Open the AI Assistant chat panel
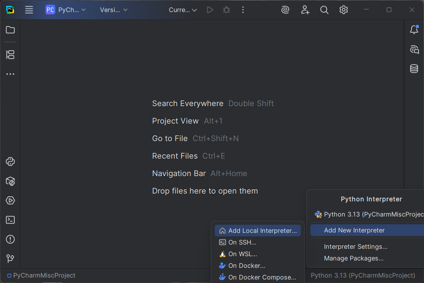 click(414, 49)
